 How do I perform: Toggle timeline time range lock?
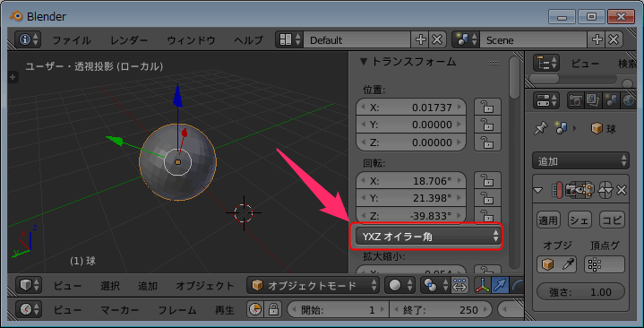pyautogui.click(x=272, y=309)
